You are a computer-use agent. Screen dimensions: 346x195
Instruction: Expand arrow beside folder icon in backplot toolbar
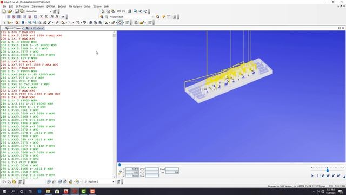tap(145, 23)
